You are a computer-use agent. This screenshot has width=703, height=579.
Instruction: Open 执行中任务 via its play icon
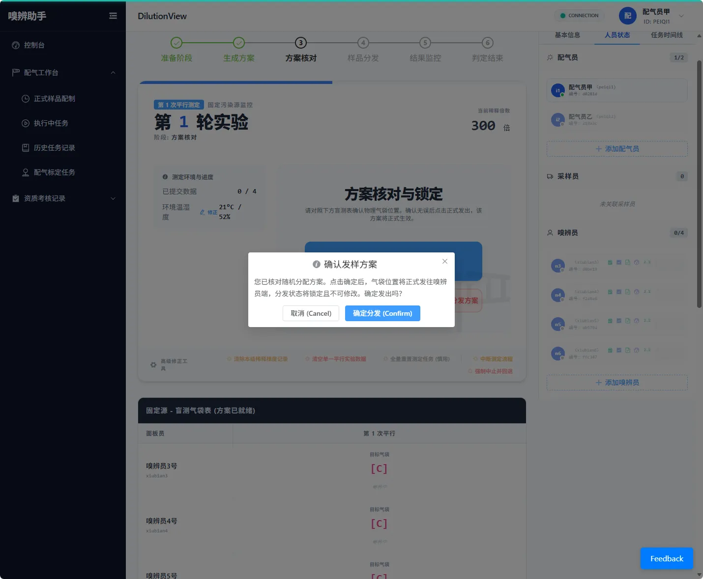[x=26, y=123]
